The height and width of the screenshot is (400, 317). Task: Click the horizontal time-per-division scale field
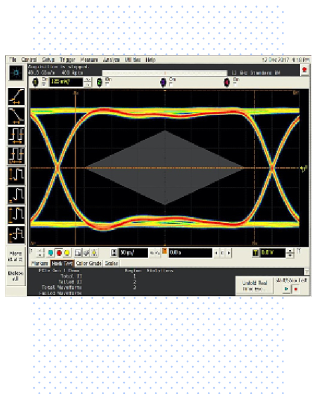[134, 253]
